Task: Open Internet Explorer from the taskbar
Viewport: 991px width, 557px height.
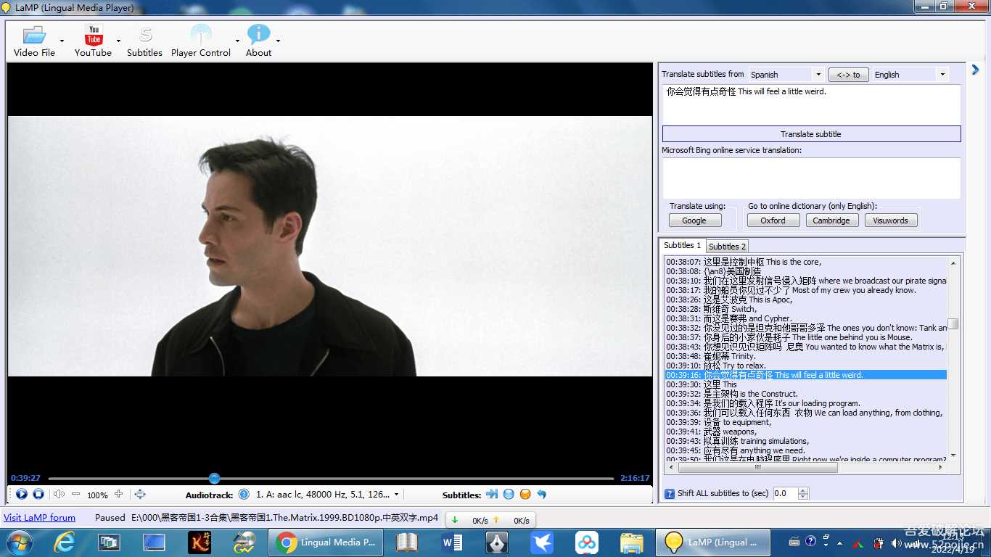Action: pyautogui.click(x=65, y=542)
